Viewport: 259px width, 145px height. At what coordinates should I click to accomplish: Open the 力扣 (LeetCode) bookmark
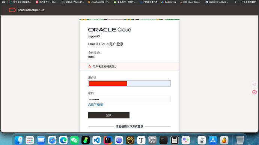(190, 2)
